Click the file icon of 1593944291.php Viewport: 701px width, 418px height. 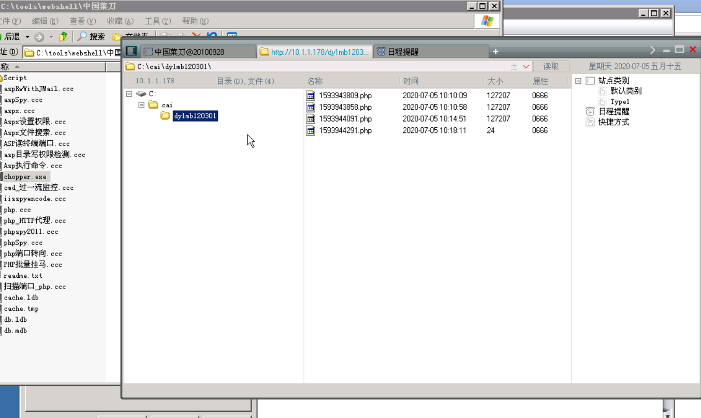[x=311, y=130]
